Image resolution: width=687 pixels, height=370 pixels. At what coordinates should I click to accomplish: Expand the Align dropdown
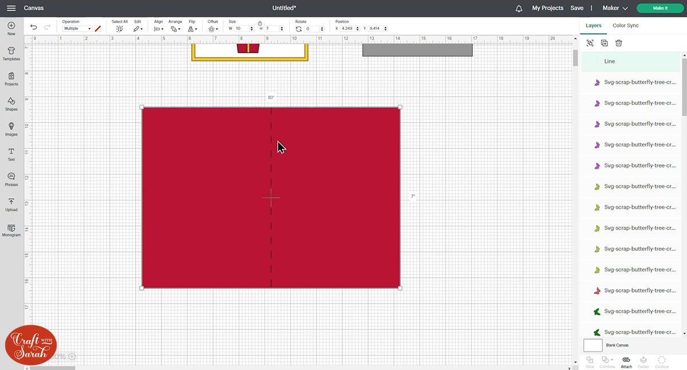pos(159,29)
